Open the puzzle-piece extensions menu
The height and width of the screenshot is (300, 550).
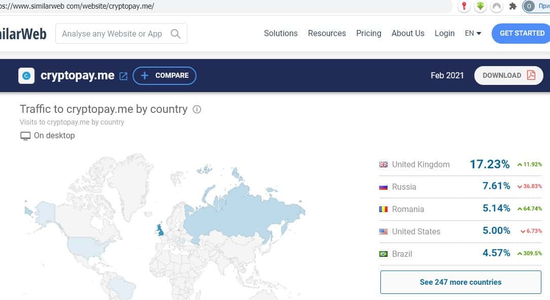[x=512, y=6]
